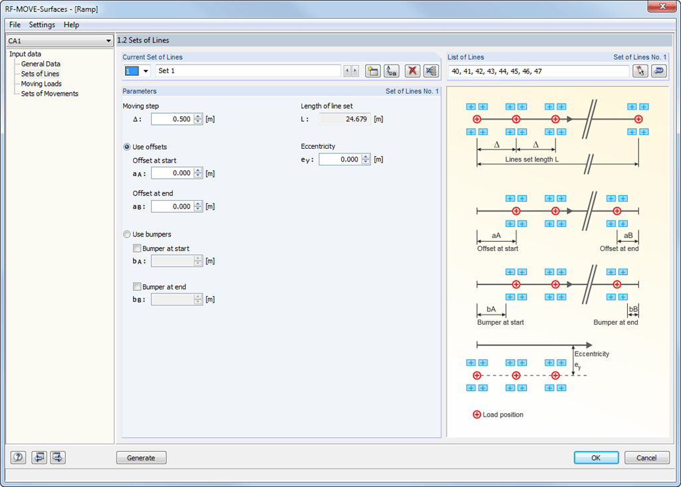Delete all sets of lines icon
This screenshot has width=681, height=487.
[x=431, y=70]
